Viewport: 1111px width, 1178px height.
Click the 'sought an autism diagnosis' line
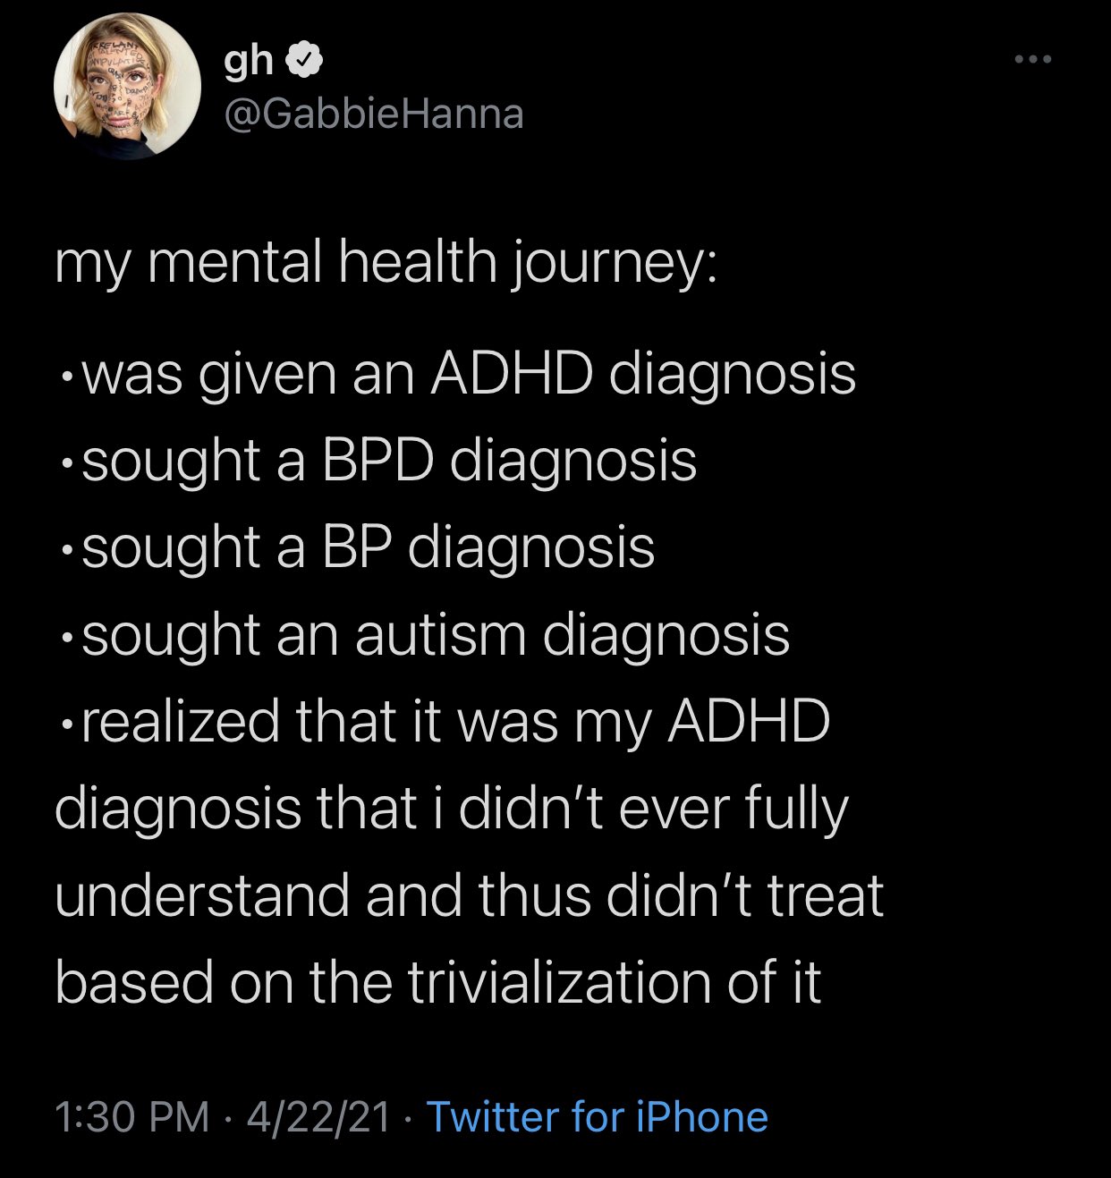point(422,634)
